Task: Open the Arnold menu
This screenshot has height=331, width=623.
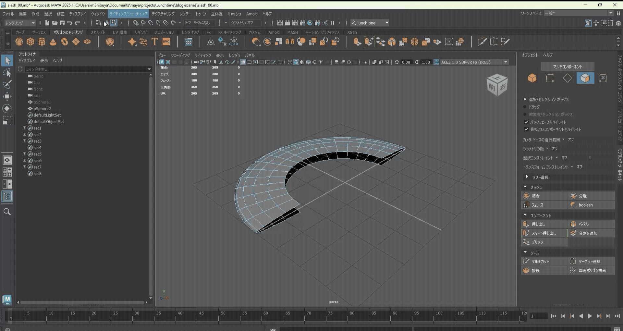Action: tap(251, 14)
